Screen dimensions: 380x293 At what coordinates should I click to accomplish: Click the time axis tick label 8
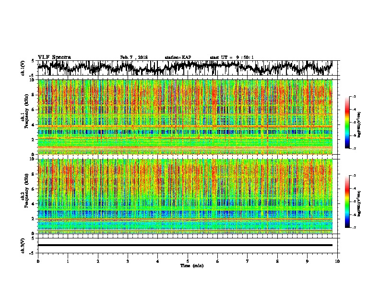[277, 261]
